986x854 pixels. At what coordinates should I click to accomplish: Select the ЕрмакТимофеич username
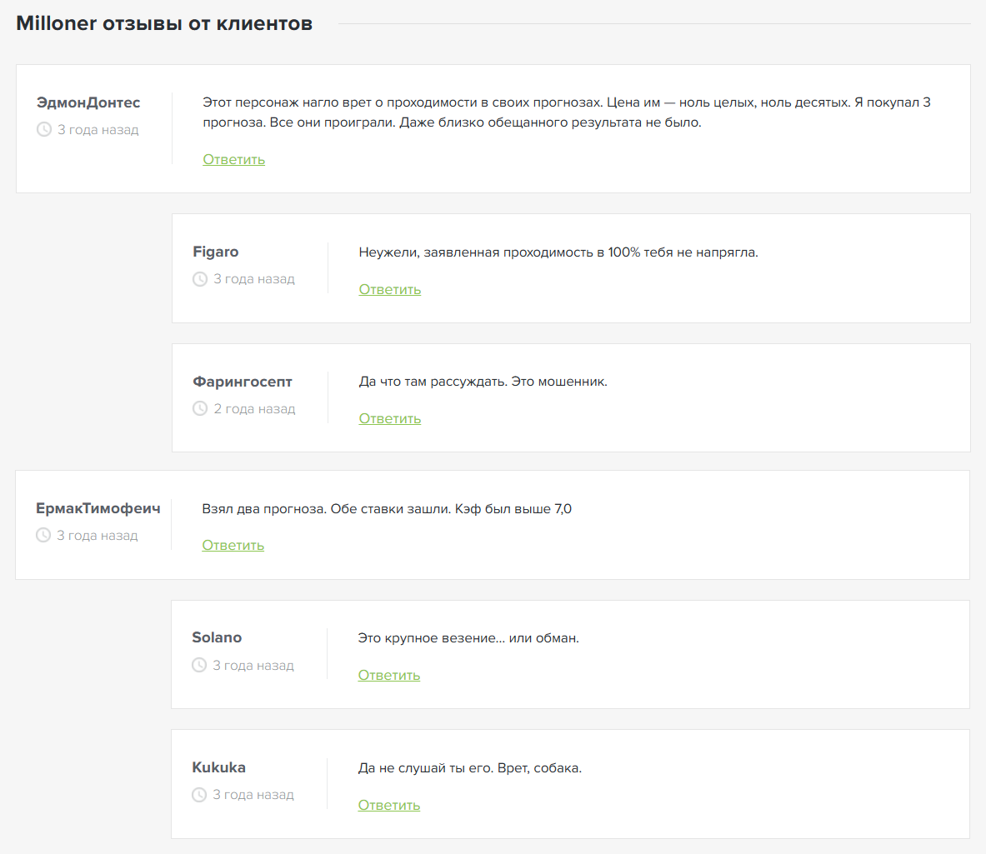click(98, 508)
